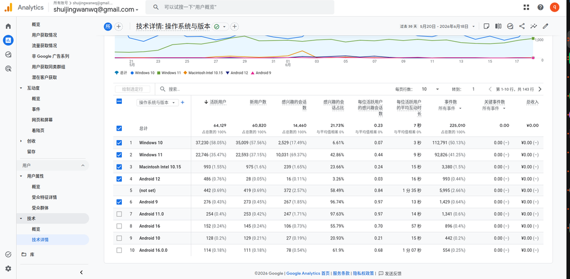
Task: Open the 操作系统与版本 dimension dropdown
Action: tap(158, 102)
